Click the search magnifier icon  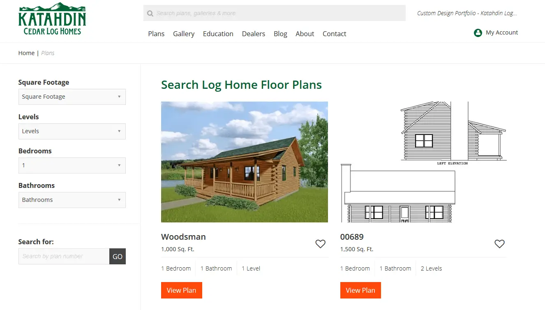pyautogui.click(x=150, y=13)
